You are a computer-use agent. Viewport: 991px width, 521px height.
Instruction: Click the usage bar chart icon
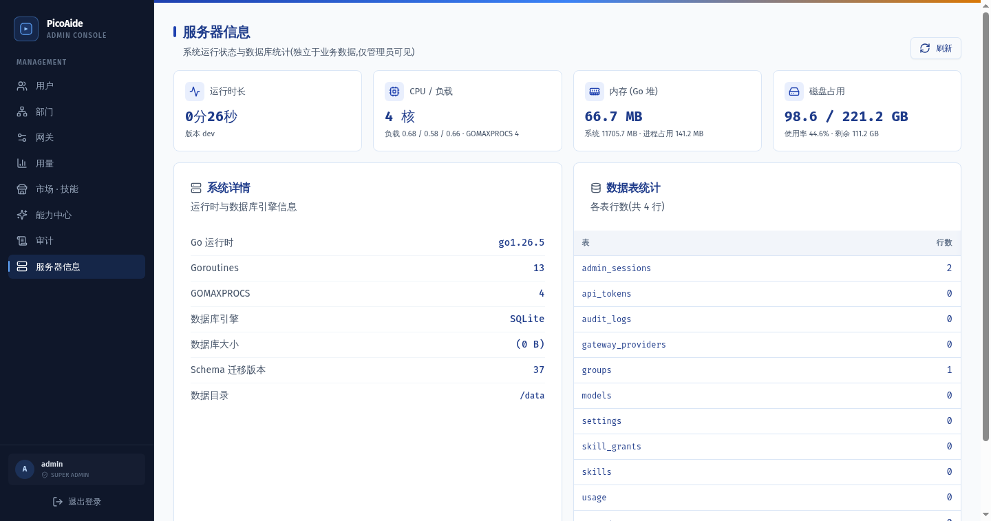click(x=22, y=163)
